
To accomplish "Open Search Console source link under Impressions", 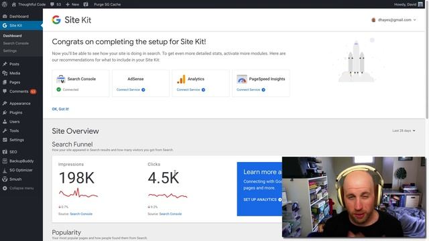I will (81, 214).
